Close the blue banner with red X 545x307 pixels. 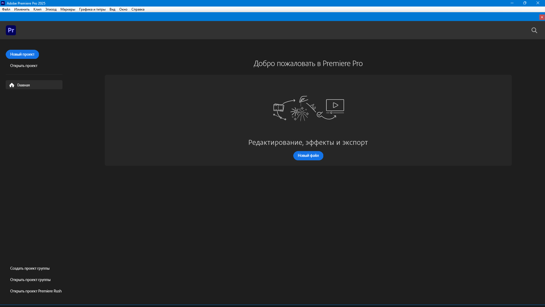[x=542, y=17]
